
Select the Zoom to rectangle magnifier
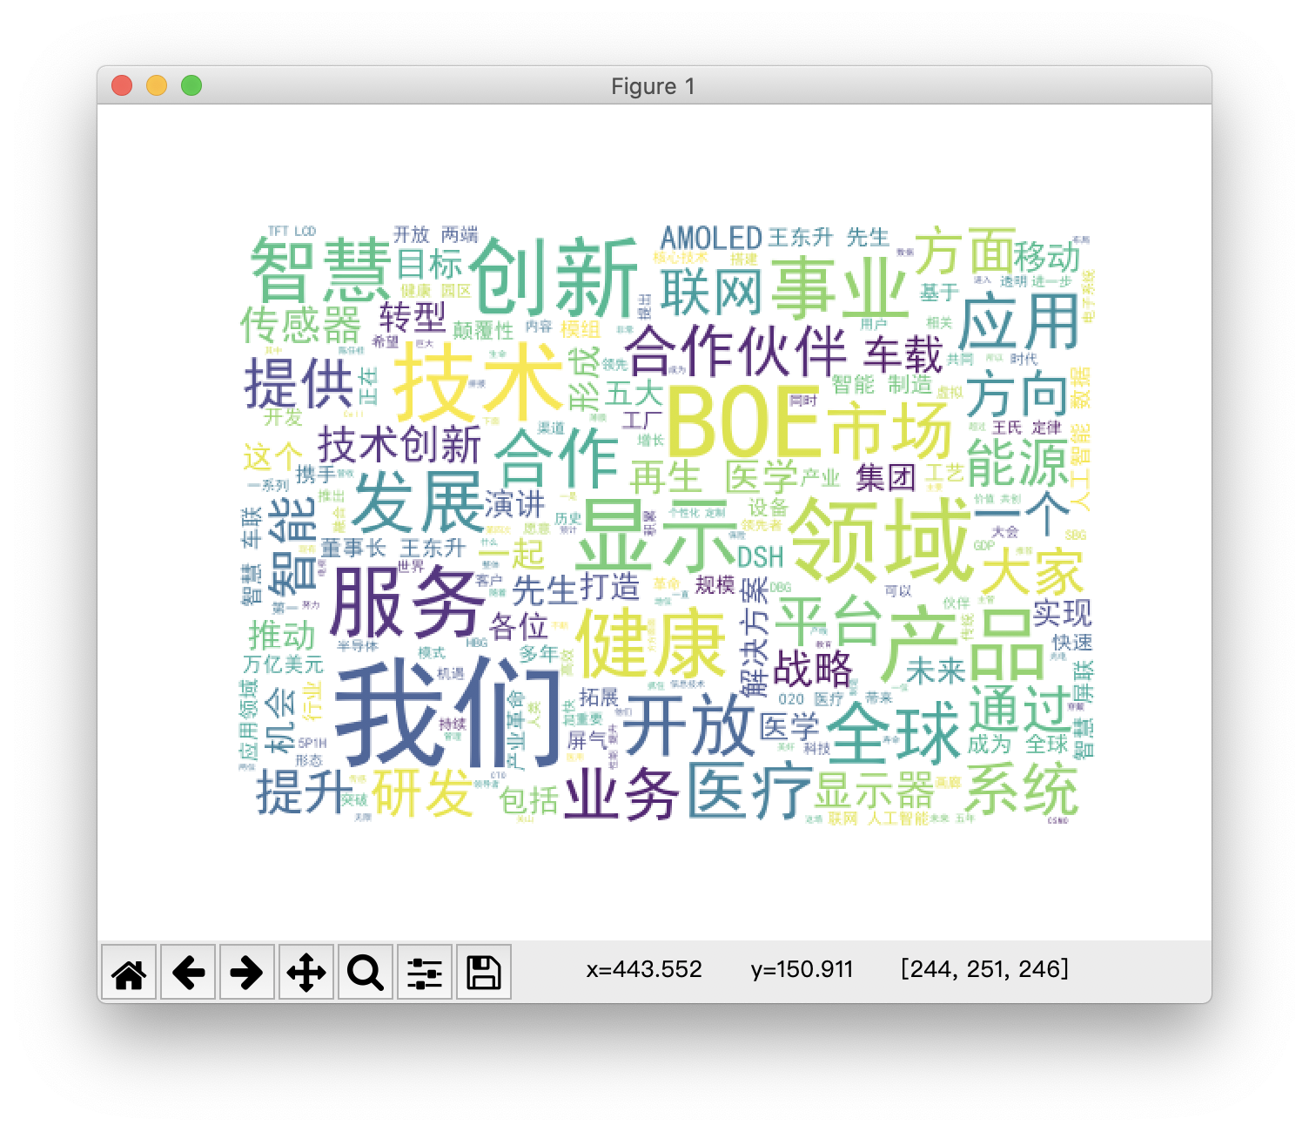pos(366,972)
